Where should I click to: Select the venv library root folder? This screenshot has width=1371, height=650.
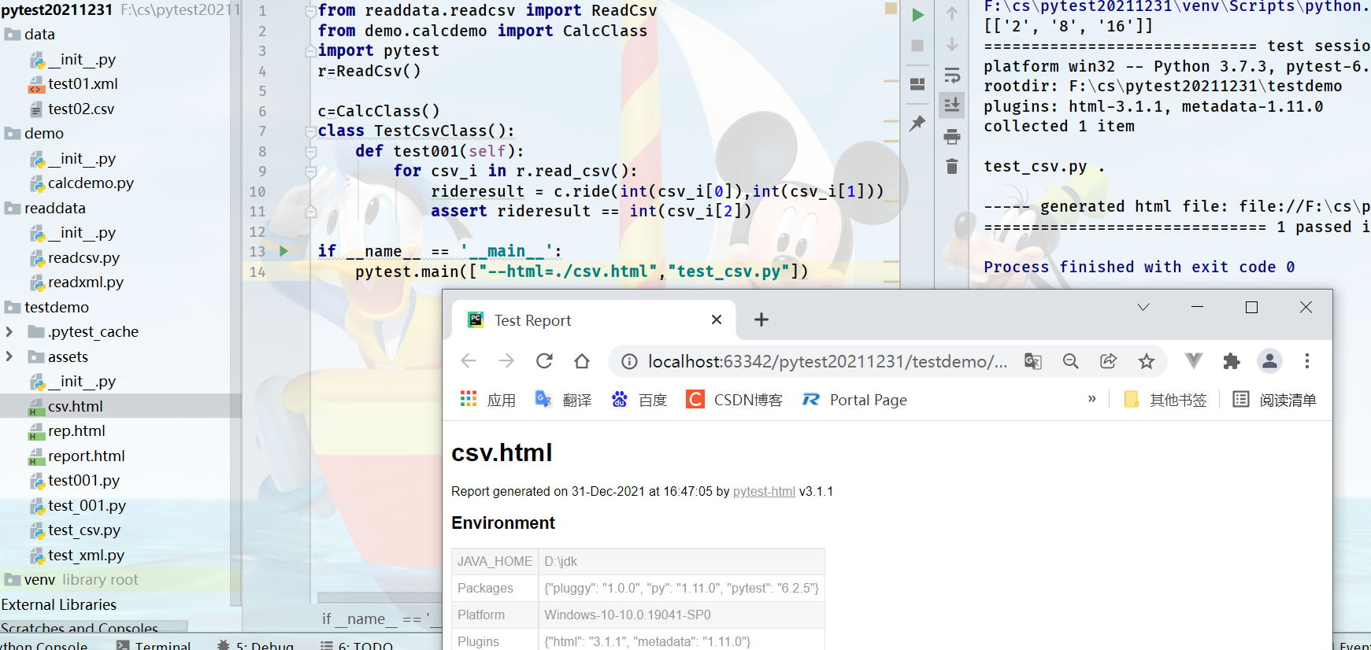71,579
